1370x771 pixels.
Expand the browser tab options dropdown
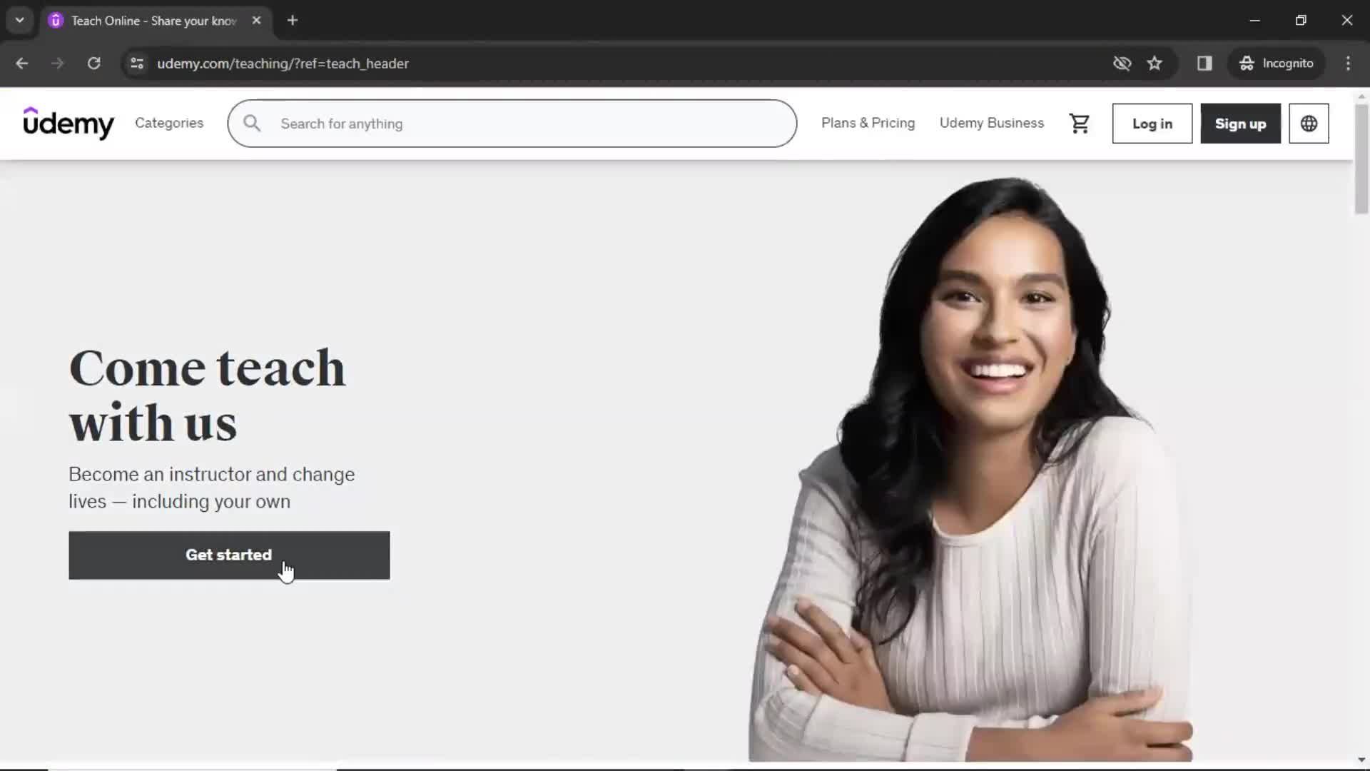19,21
